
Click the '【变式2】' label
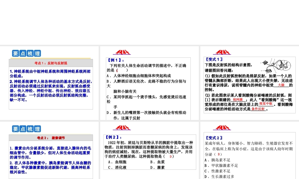point(214,138)
